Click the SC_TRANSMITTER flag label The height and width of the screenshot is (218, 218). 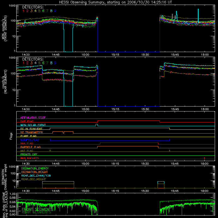pos(32,132)
